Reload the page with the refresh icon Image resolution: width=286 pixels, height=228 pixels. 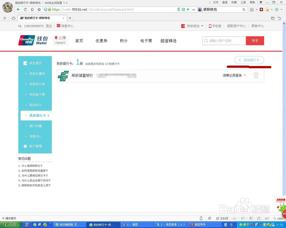(x=25, y=9)
